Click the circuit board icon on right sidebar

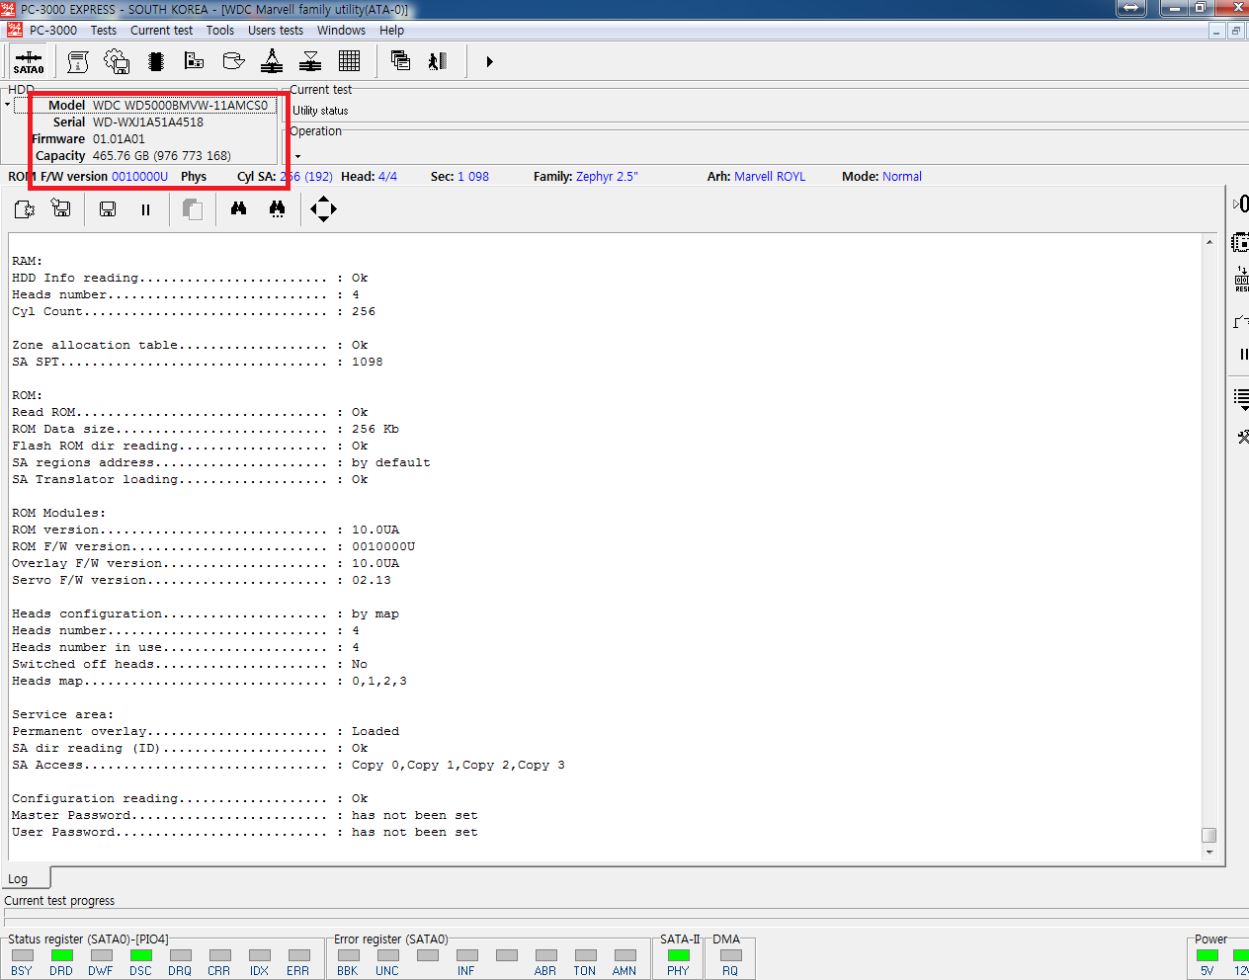click(1240, 242)
